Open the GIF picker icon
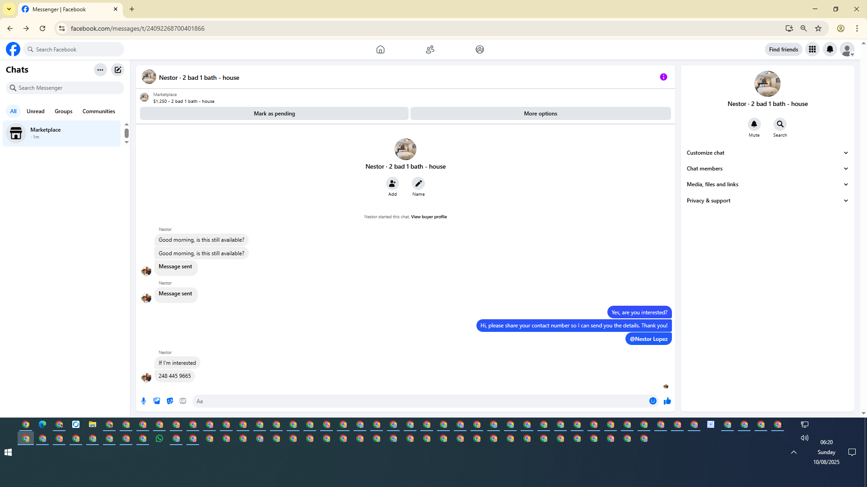The width and height of the screenshot is (867, 487). (183, 401)
